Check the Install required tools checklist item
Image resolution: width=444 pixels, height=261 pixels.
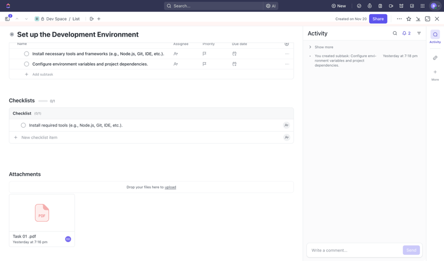(x=23, y=126)
